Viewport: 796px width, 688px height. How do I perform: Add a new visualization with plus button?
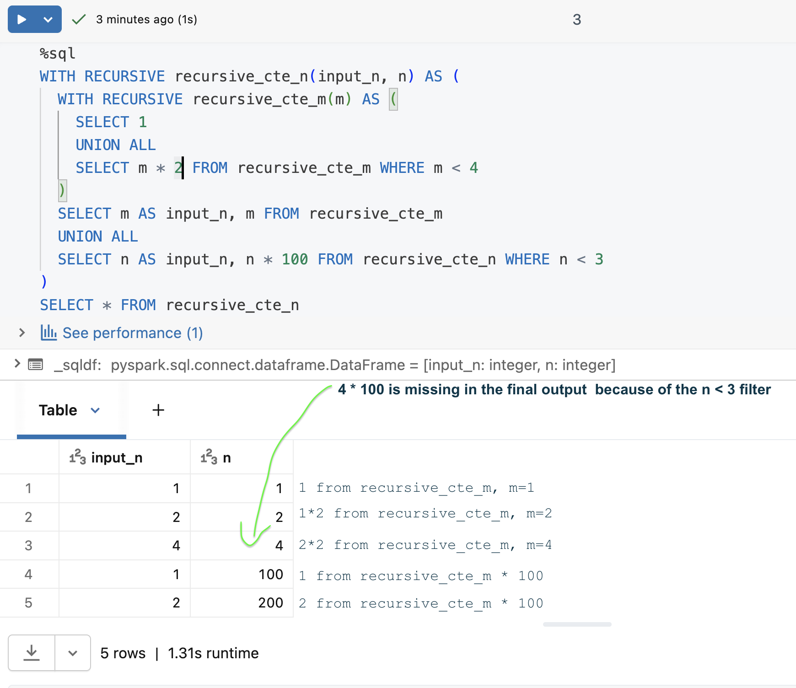coord(158,410)
